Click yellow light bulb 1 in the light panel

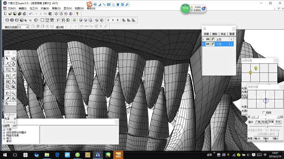[256, 68]
